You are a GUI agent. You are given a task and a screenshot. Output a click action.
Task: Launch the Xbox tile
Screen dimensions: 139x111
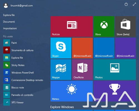(104, 27)
